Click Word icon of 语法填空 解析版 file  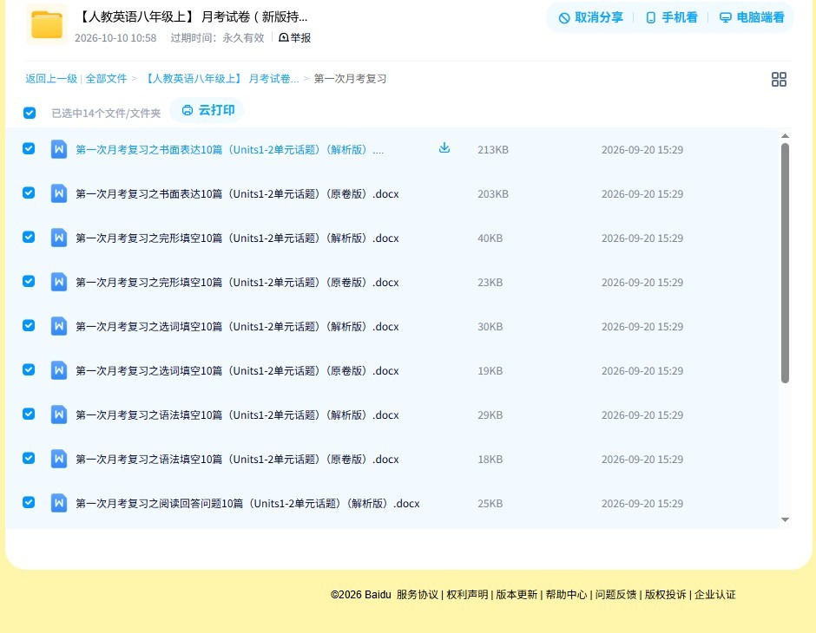click(59, 414)
